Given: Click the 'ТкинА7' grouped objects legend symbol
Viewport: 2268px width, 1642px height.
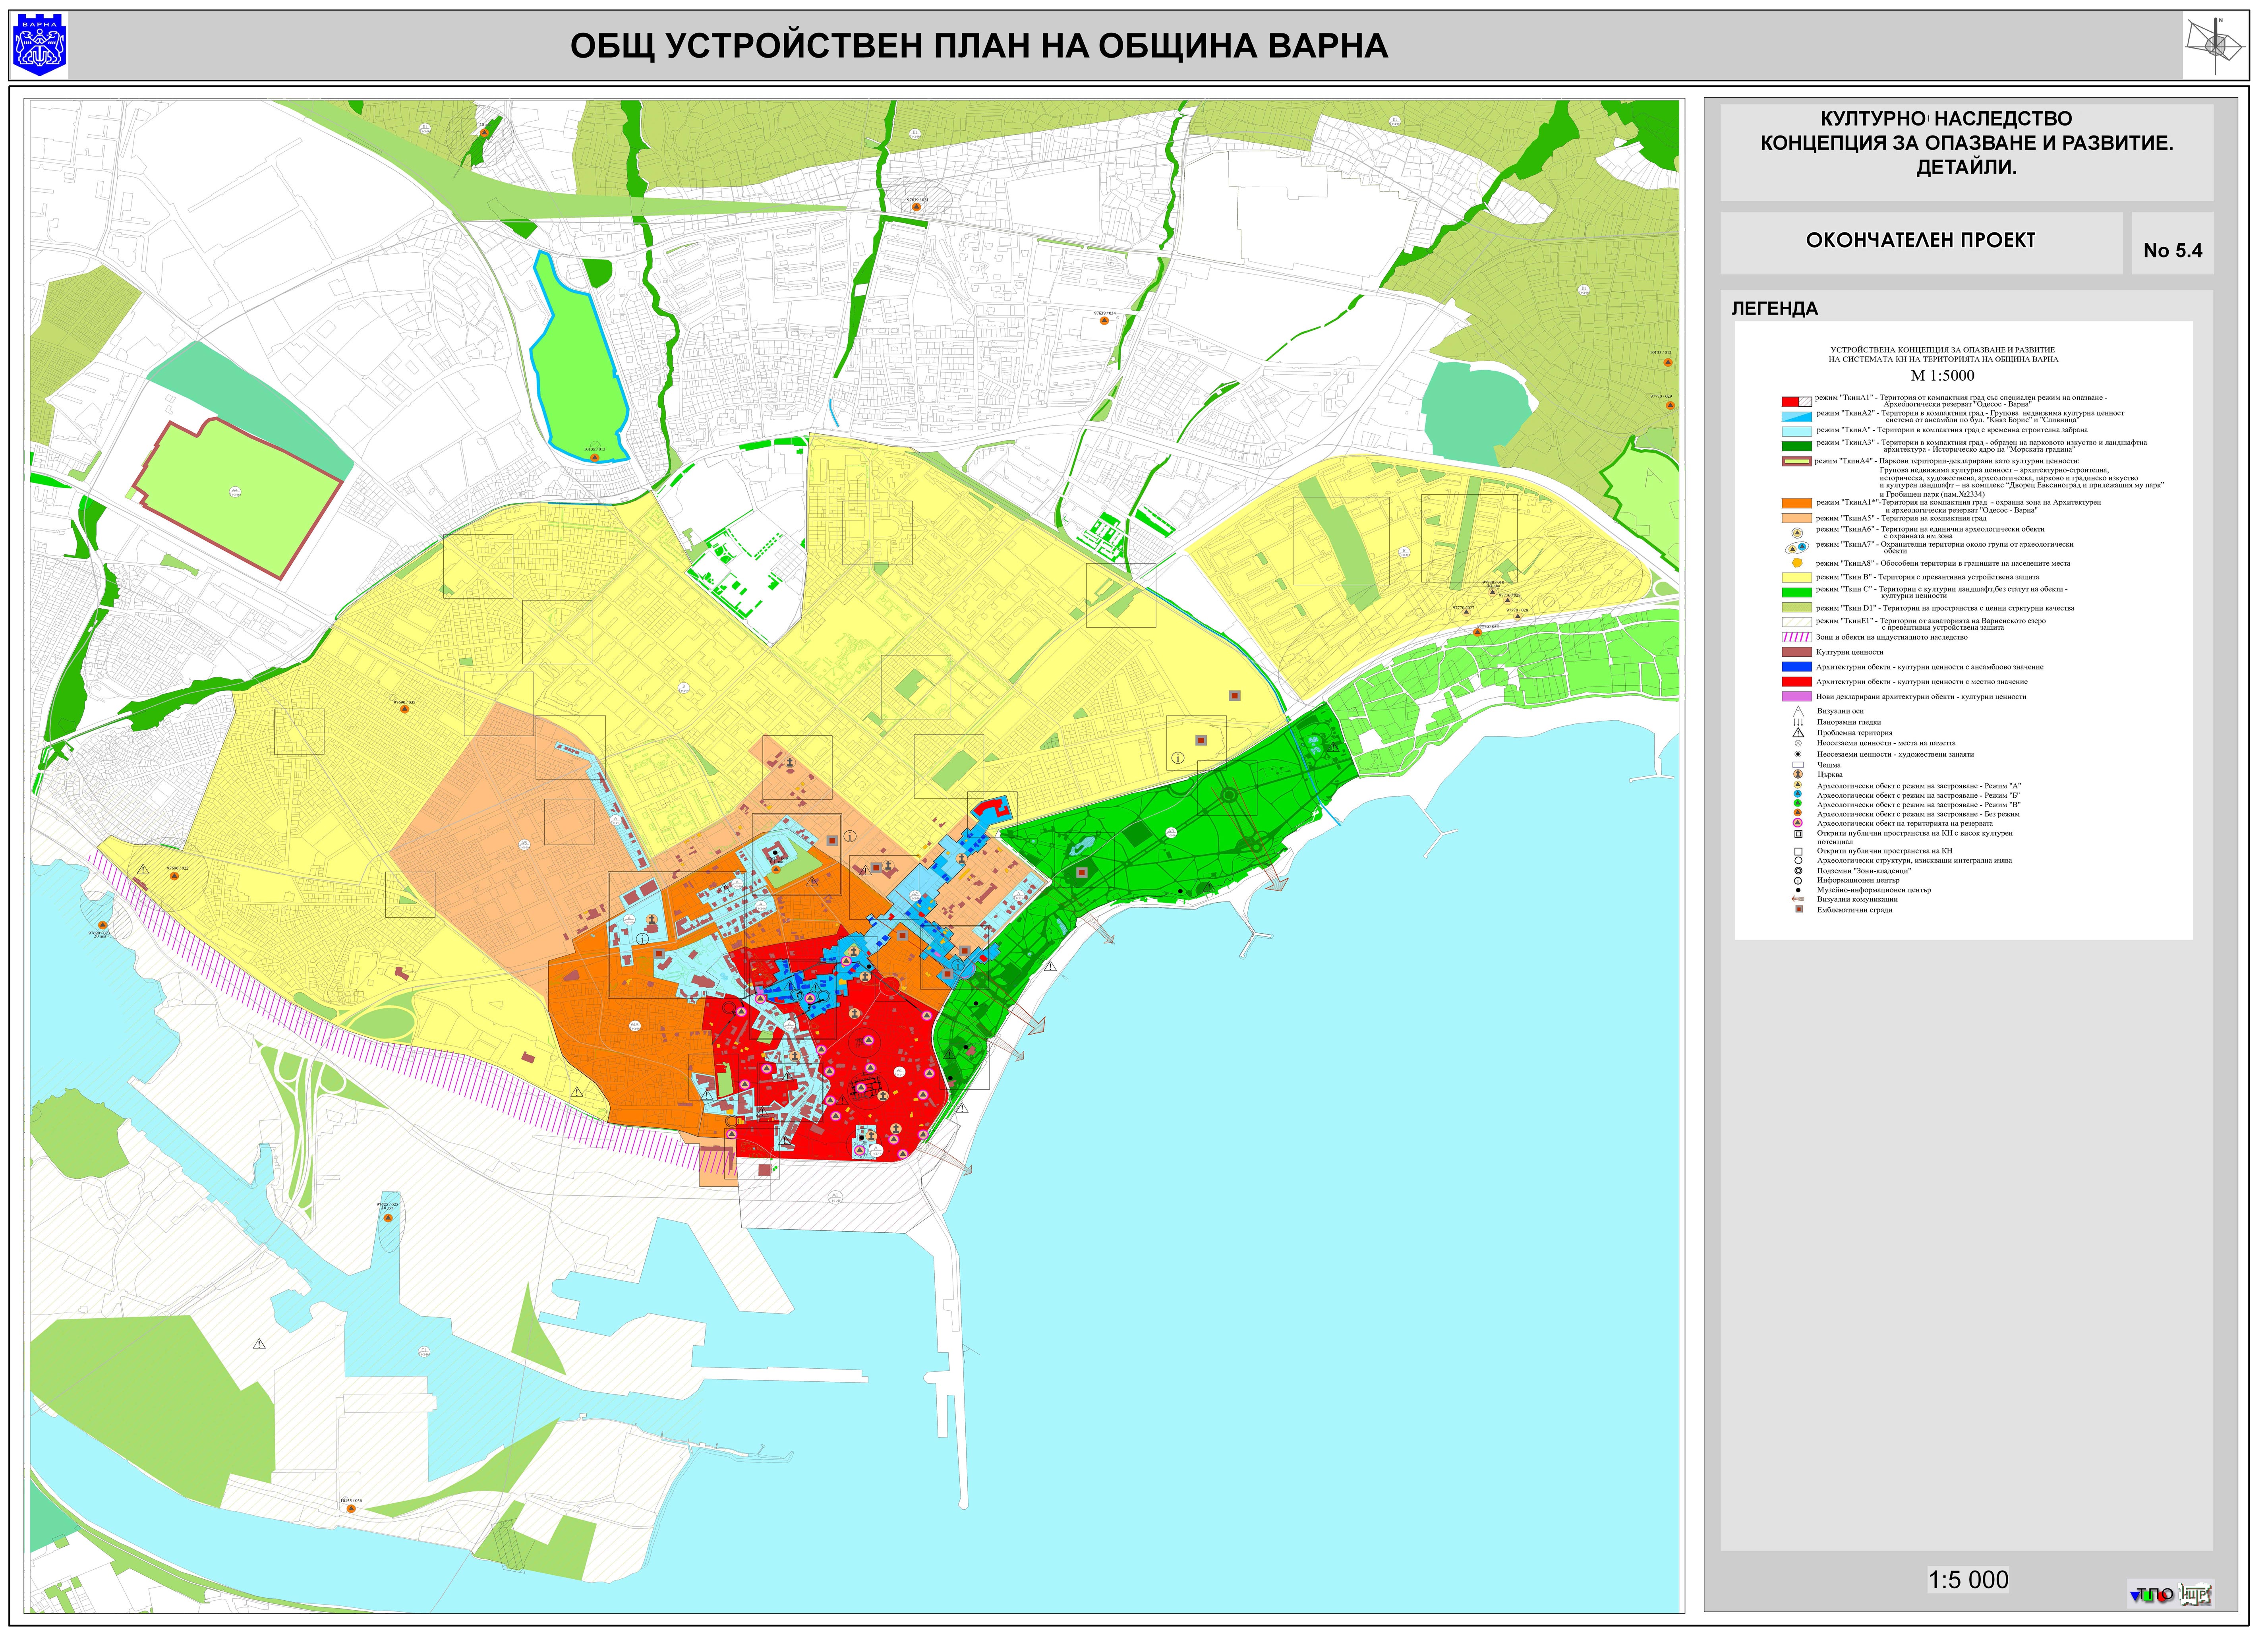Looking at the screenshot, I should [1797, 548].
